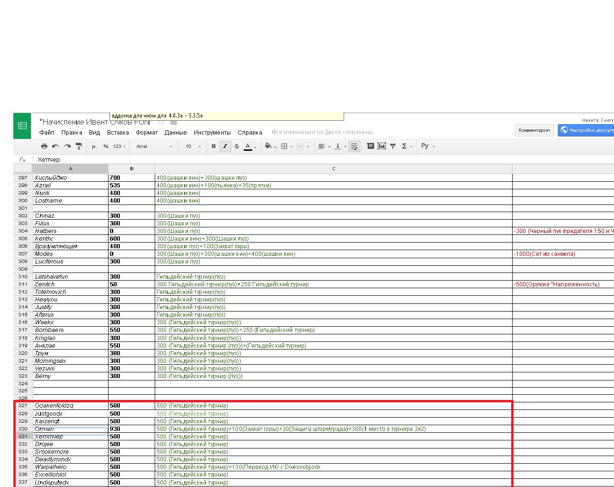Select cell containing Zenitch
The width and height of the screenshot is (614, 487).
coord(70,284)
